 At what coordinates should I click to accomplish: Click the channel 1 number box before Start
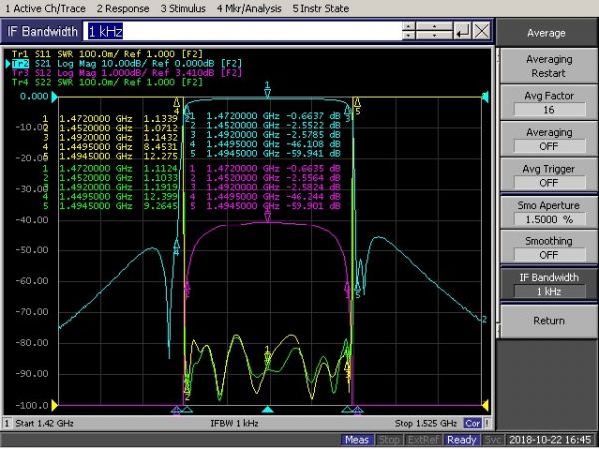coord(7,423)
